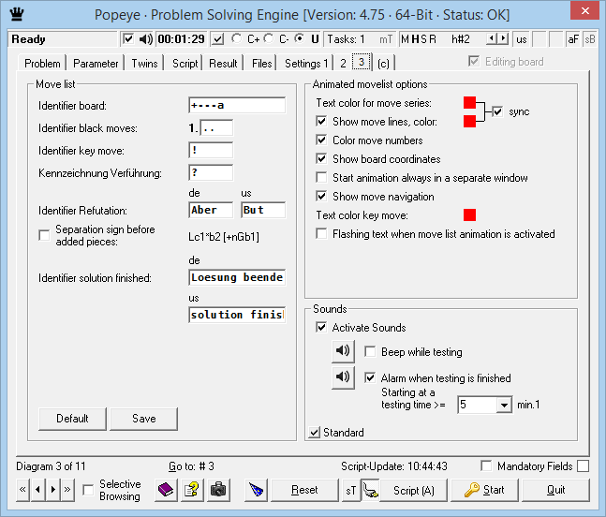The width and height of the screenshot is (606, 517).
Task: Click the sT button in bottom bar
Action: pos(351,490)
